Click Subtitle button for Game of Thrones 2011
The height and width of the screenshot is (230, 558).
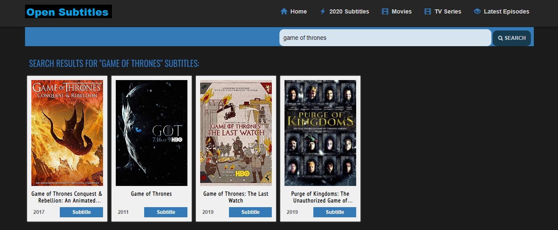tap(166, 212)
